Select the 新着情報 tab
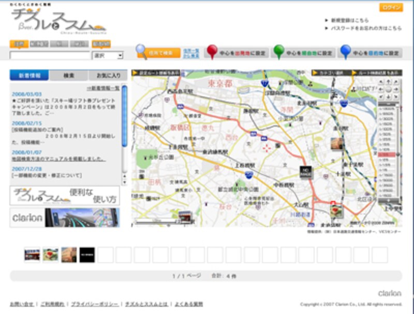Image resolution: width=414 pixels, height=314 pixels. click(29, 76)
